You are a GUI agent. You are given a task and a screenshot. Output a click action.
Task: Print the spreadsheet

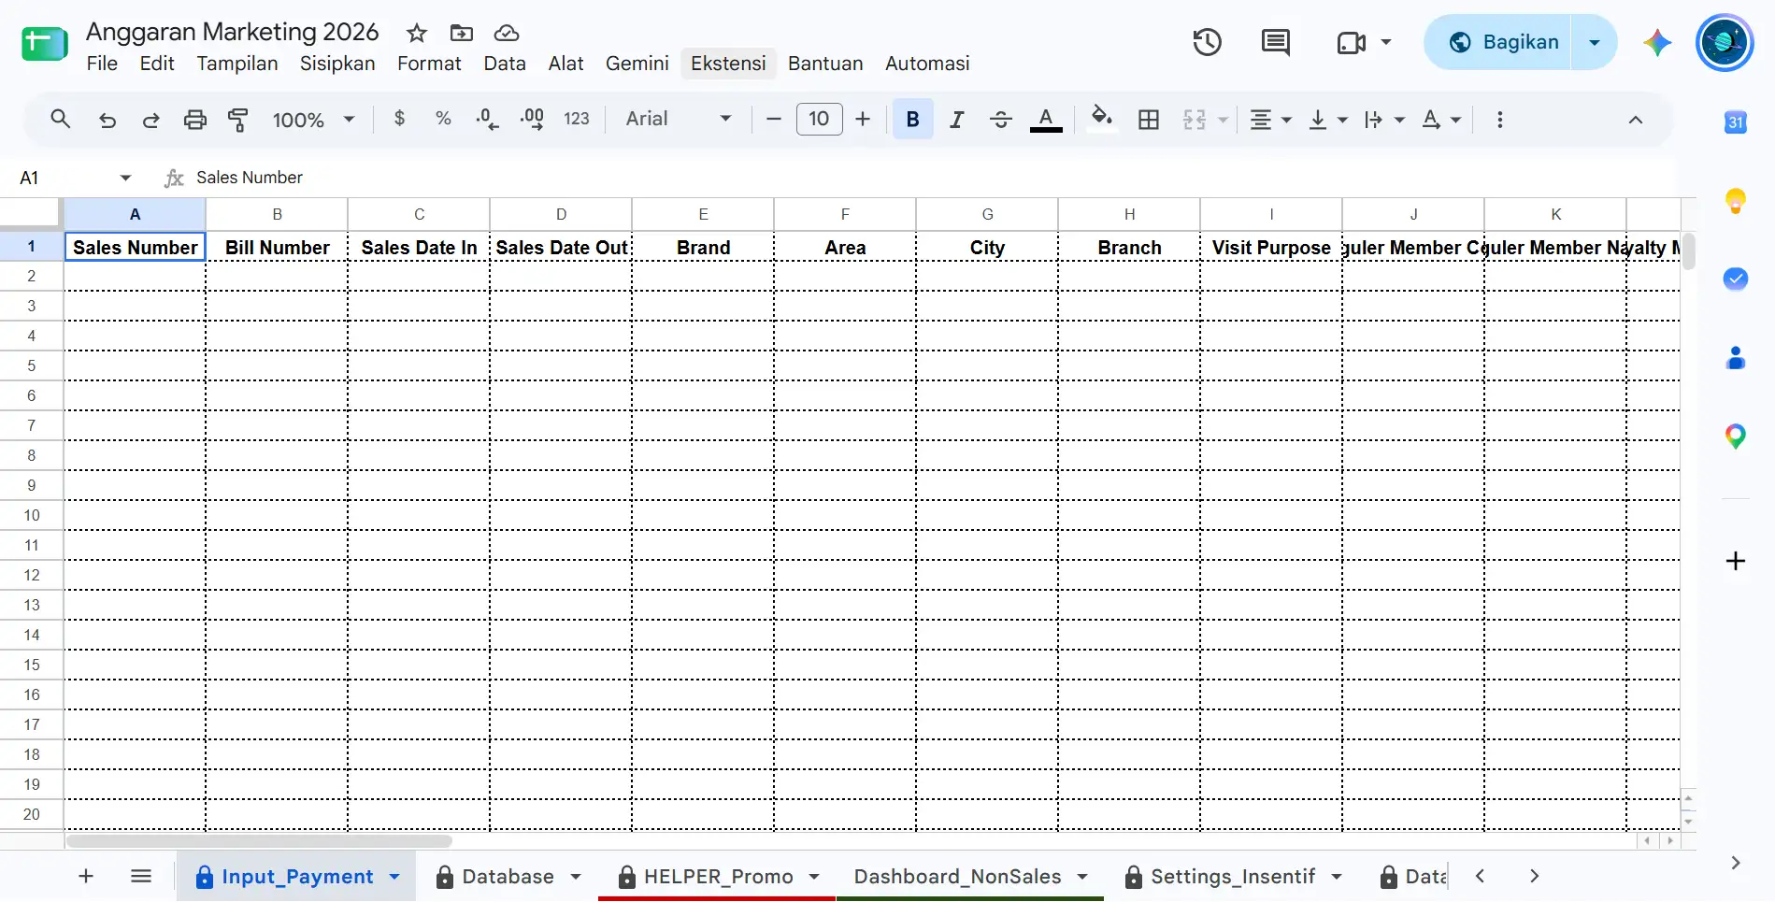[x=194, y=120]
